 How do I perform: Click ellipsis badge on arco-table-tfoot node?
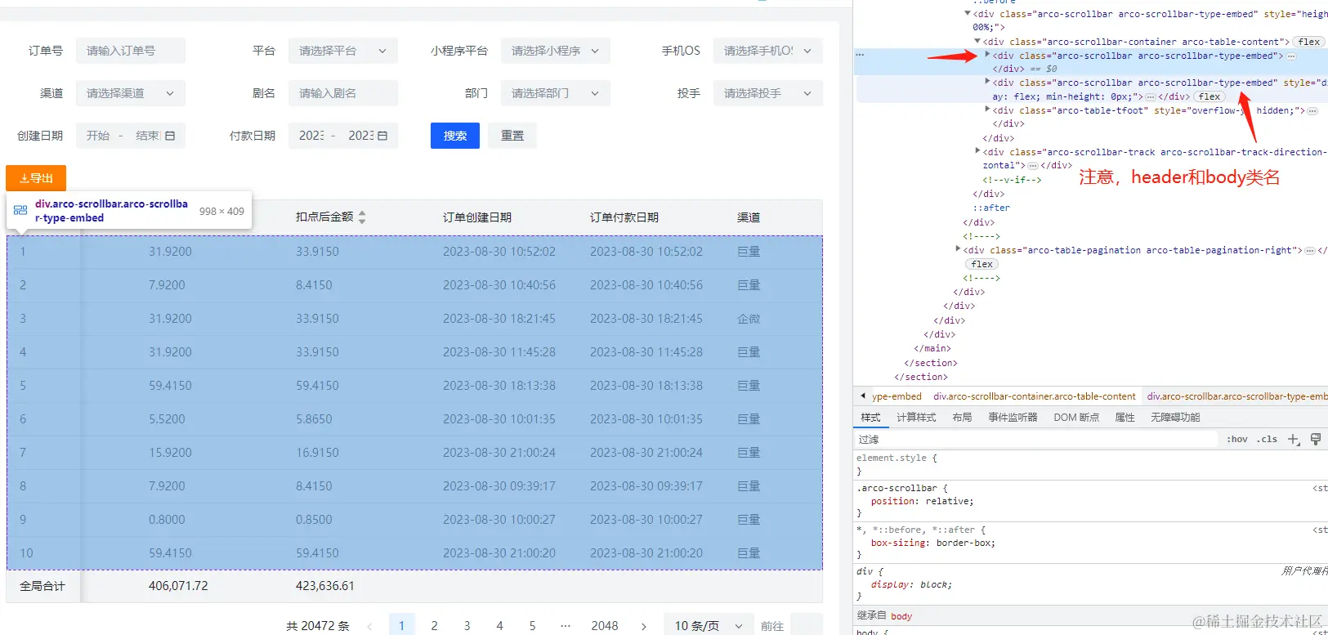(x=1312, y=111)
